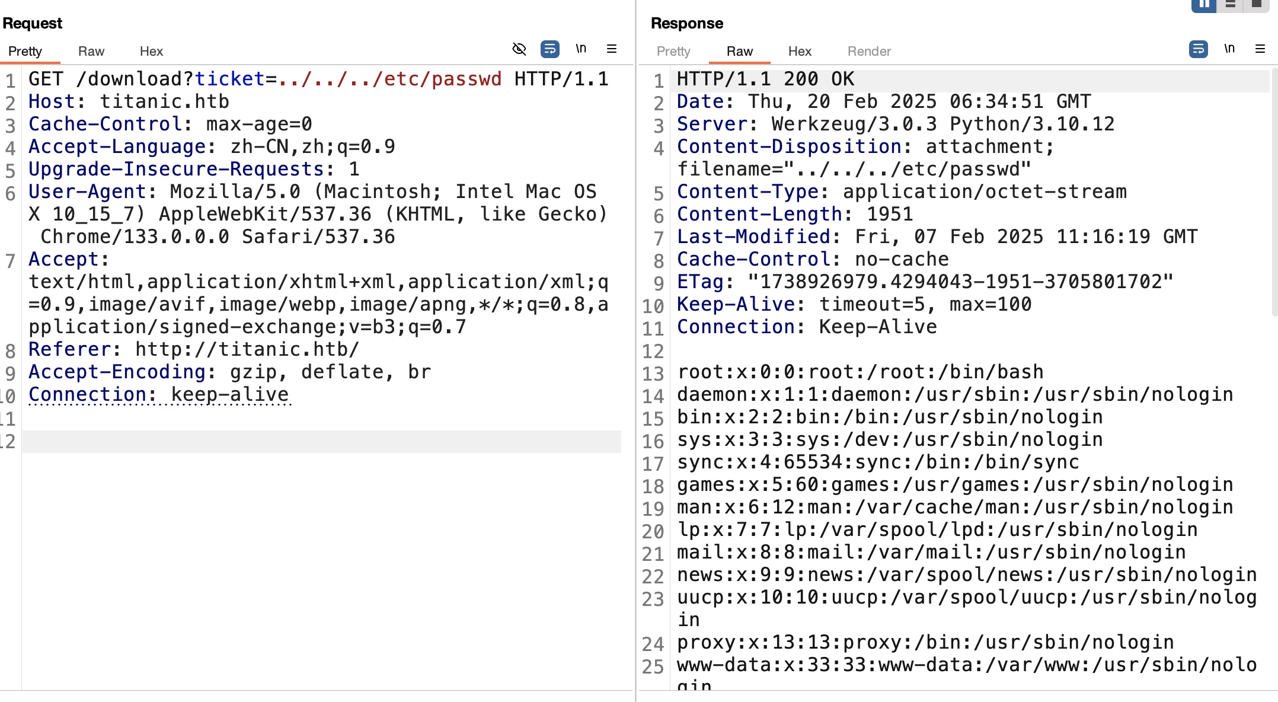
Task: Click HTTP/1.1 200 OK status line
Action: (x=765, y=79)
